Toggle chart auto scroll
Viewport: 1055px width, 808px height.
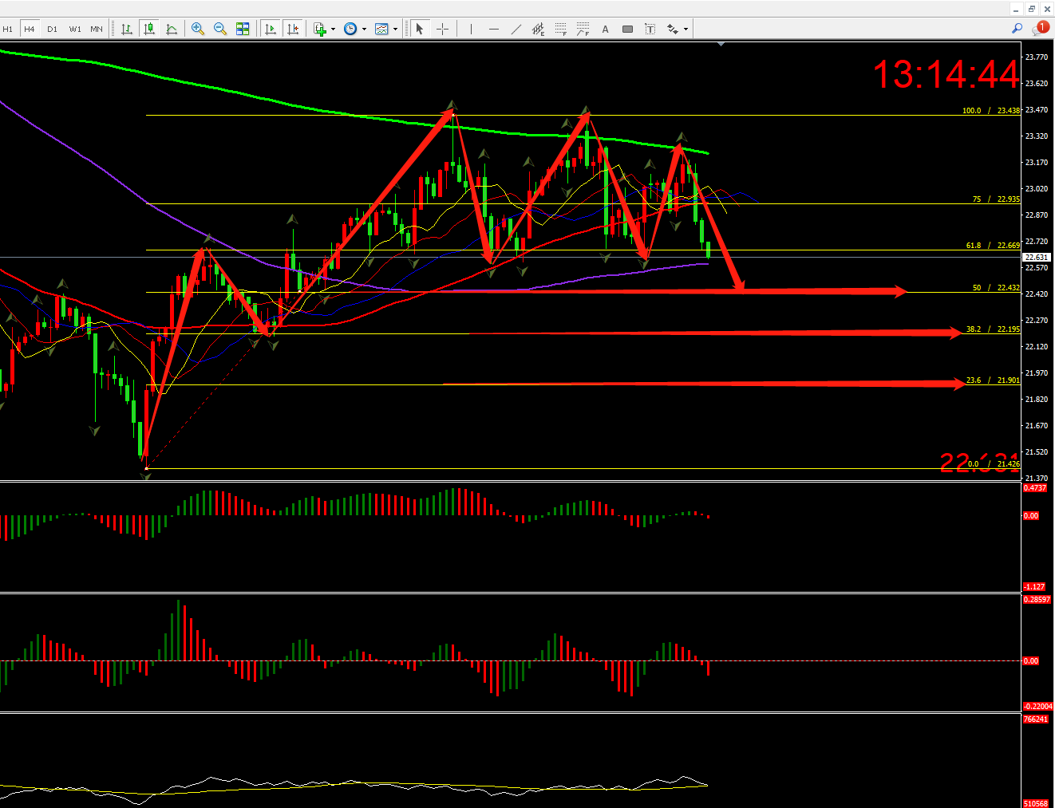[x=271, y=29]
